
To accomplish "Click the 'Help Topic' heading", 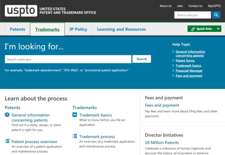I will coord(181,45).
